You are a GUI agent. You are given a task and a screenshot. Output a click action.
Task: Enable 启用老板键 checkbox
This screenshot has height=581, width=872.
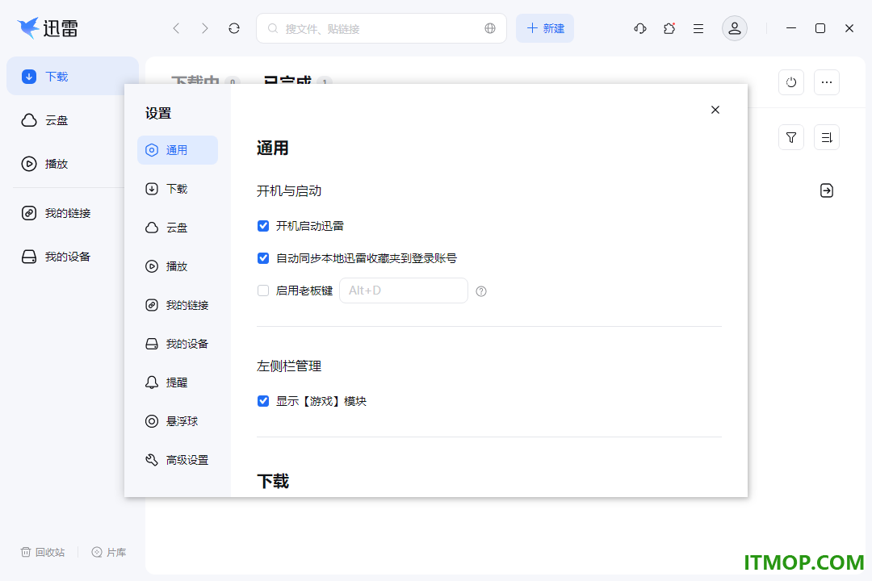(263, 290)
